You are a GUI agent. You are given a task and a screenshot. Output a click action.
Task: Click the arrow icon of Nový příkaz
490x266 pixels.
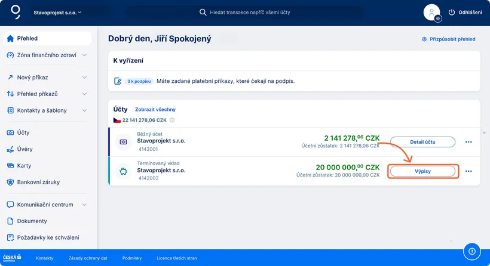(10, 78)
